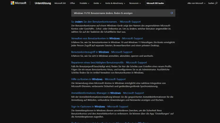Click the Microsoft wordmark text
220x123 pixels.
click(21, 3)
